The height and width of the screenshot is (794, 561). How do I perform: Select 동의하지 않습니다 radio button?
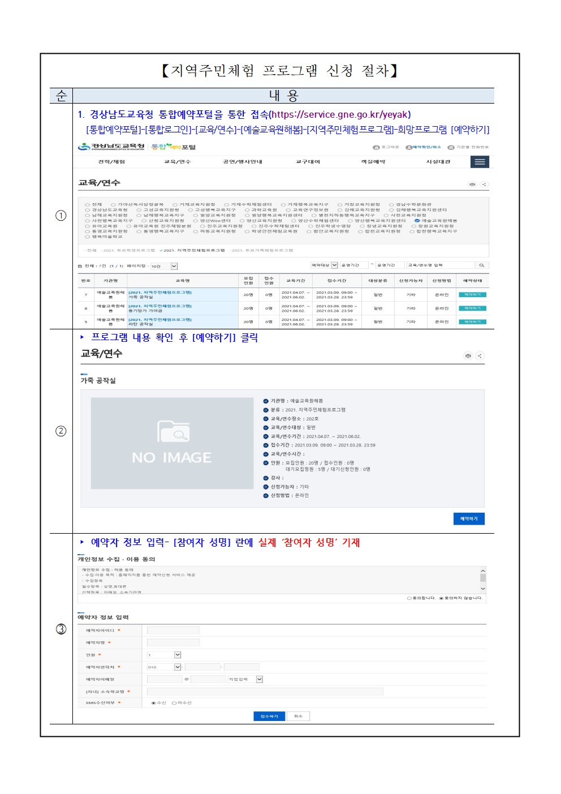coord(441,598)
